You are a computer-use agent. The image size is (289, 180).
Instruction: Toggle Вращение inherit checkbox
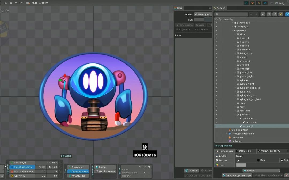coord(237,151)
